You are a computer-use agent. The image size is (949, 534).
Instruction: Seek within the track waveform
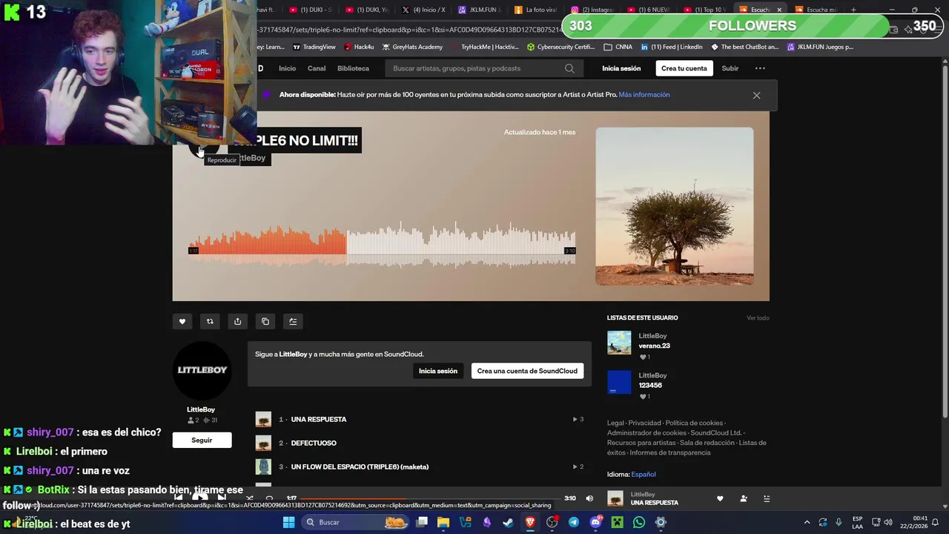(x=382, y=245)
